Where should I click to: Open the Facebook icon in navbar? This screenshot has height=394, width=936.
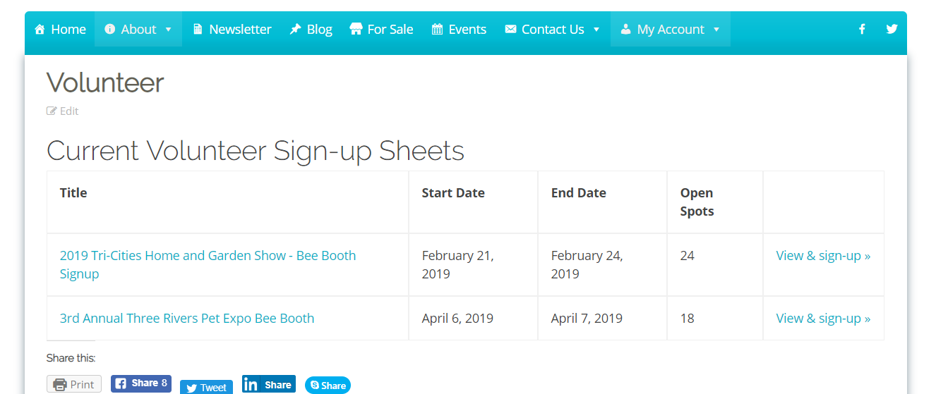click(862, 29)
